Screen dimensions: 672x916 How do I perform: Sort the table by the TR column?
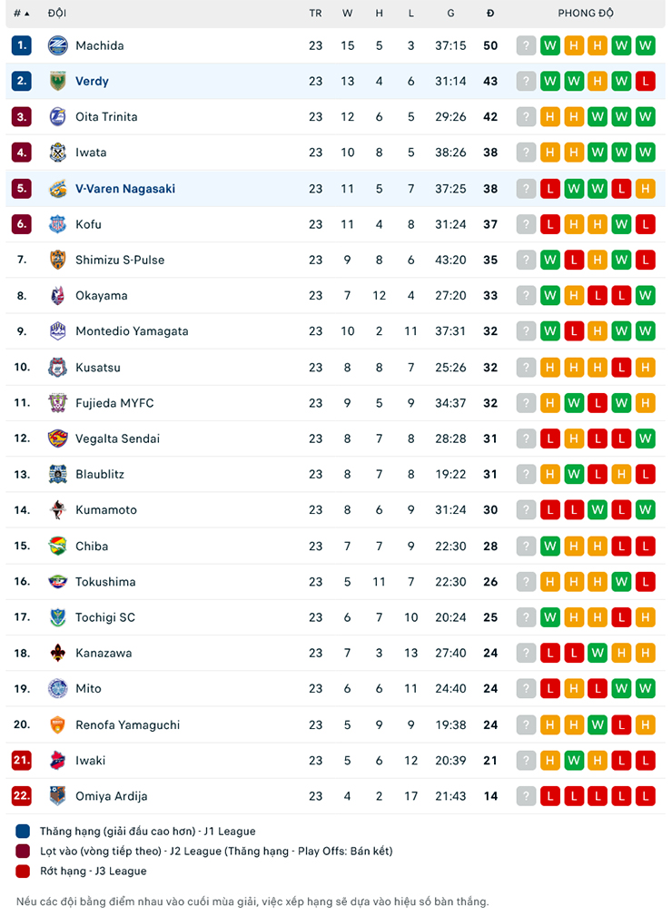(315, 13)
